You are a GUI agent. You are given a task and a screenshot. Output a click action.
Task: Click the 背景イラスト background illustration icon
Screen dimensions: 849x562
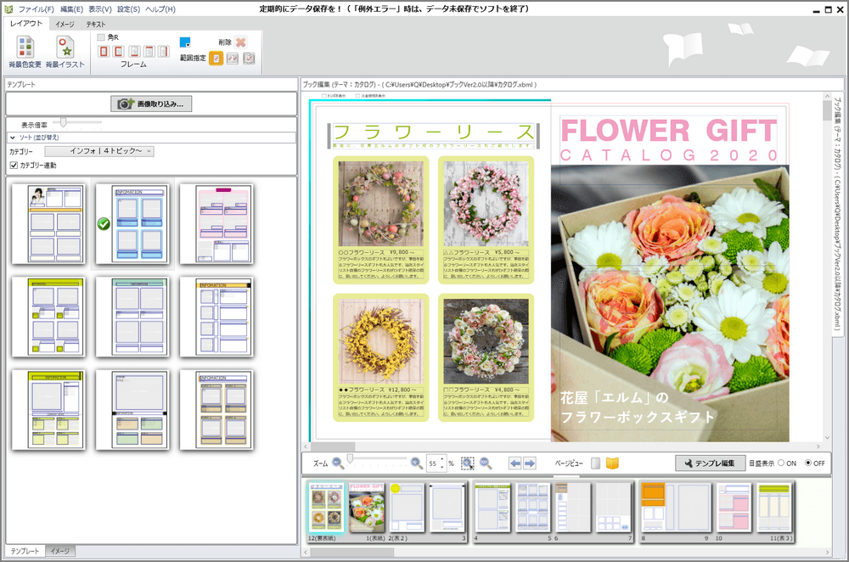tap(65, 47)
